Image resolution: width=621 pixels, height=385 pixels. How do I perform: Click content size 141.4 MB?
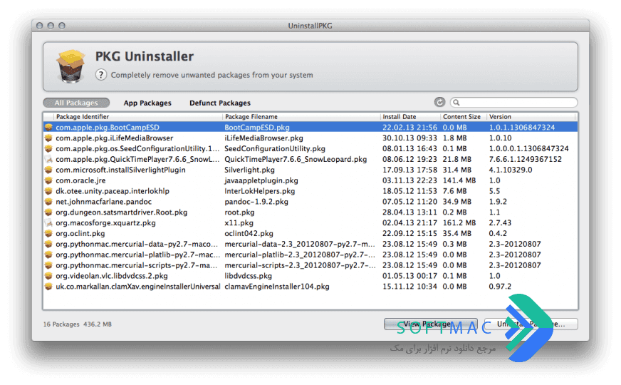459,180
